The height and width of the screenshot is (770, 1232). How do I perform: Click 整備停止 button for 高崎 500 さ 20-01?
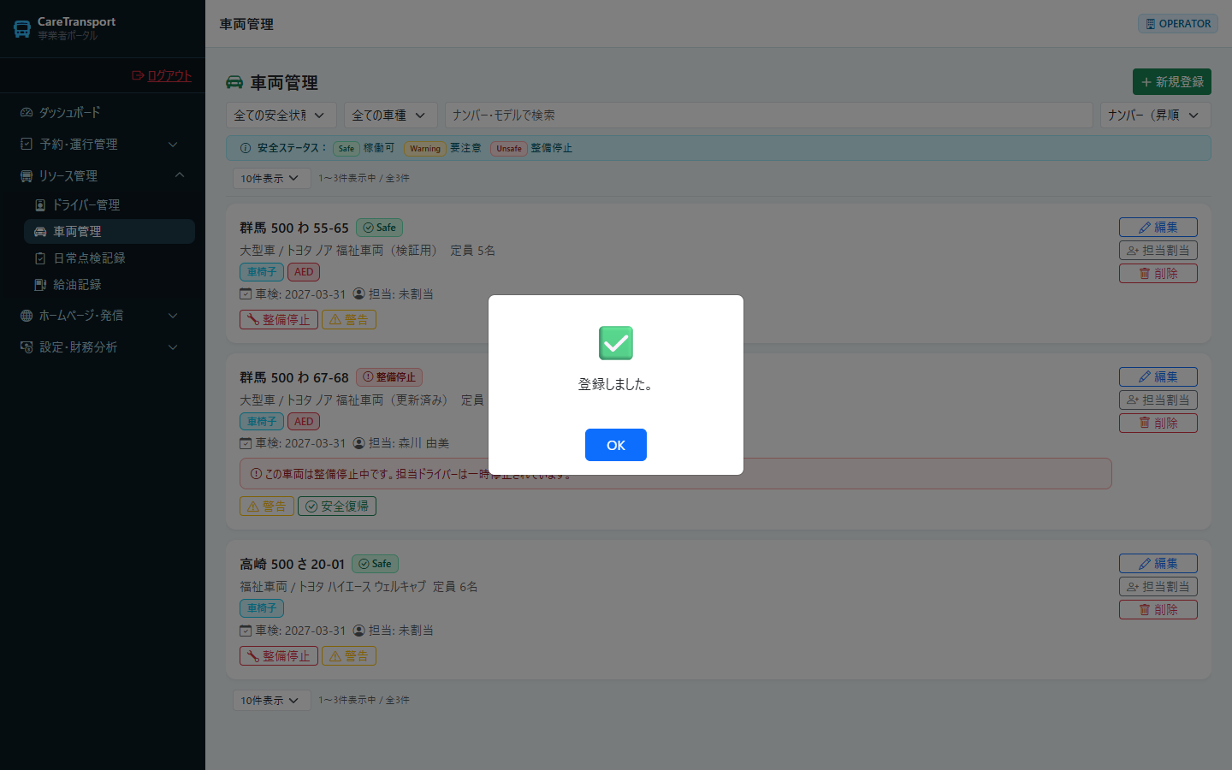279,655
